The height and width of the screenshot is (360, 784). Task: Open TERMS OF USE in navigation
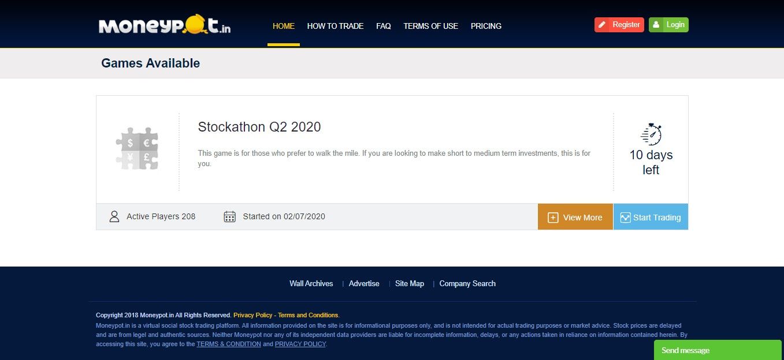430,26
